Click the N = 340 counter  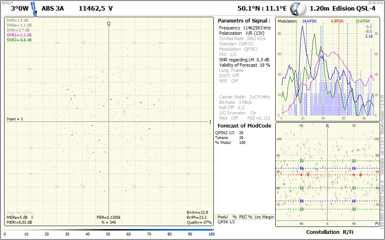[x=109, y=222]
